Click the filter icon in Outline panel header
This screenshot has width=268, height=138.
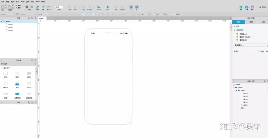click(x=265, y=82)
